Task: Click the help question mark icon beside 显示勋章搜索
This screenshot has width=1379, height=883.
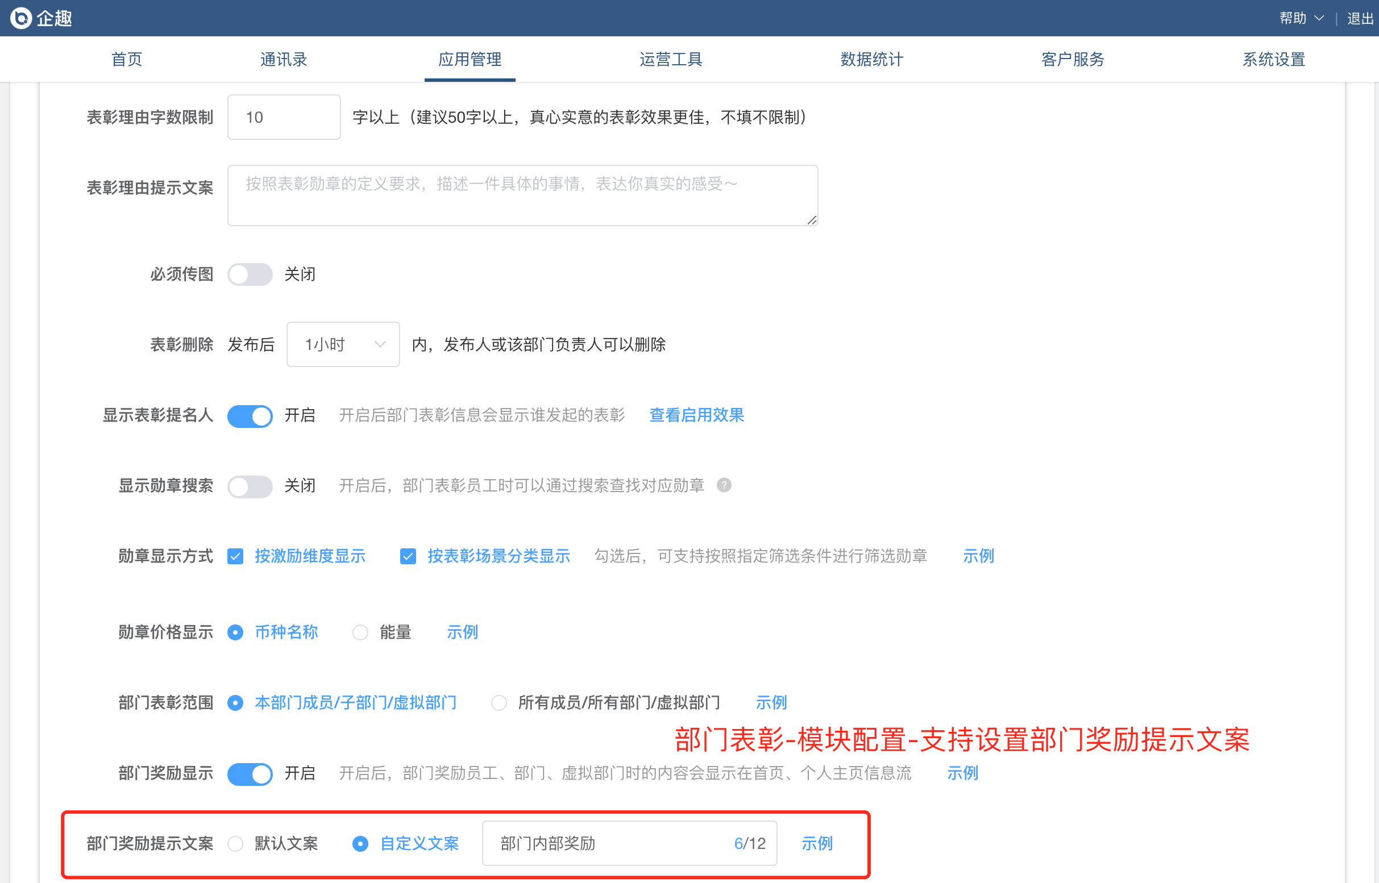Action: coord(724,486)
